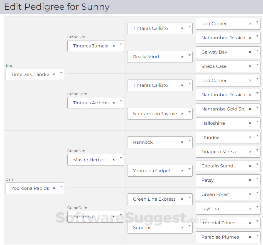The width and height of the screenshot is (263, 245).
Task: Clear the Superus selection
Action: point(182,228)
